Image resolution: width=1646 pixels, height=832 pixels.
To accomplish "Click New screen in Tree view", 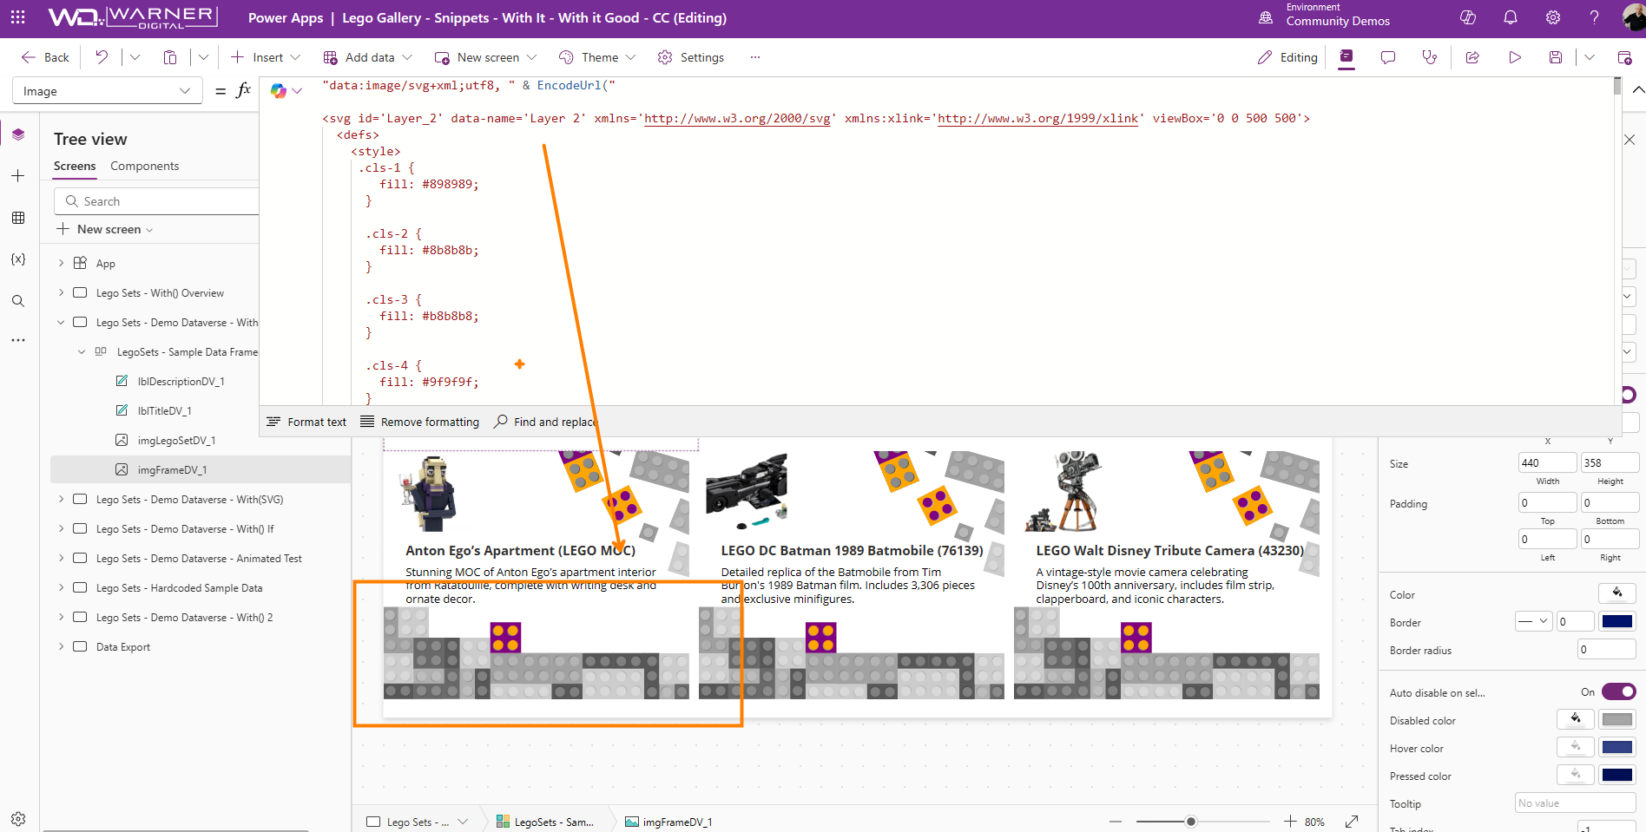I will pos(104,229).
